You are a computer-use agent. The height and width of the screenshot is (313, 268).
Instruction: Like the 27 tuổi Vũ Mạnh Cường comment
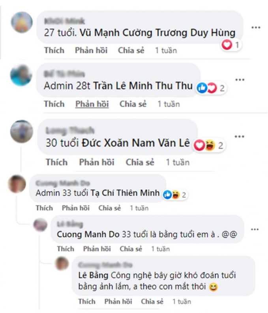coord(54,50)
